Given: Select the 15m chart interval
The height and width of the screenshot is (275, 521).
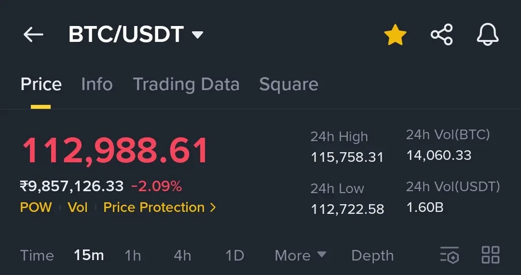Looking at the screenshot, I should pos(89,255).
